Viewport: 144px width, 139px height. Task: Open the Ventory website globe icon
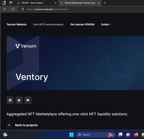click(x=10, y=100)
